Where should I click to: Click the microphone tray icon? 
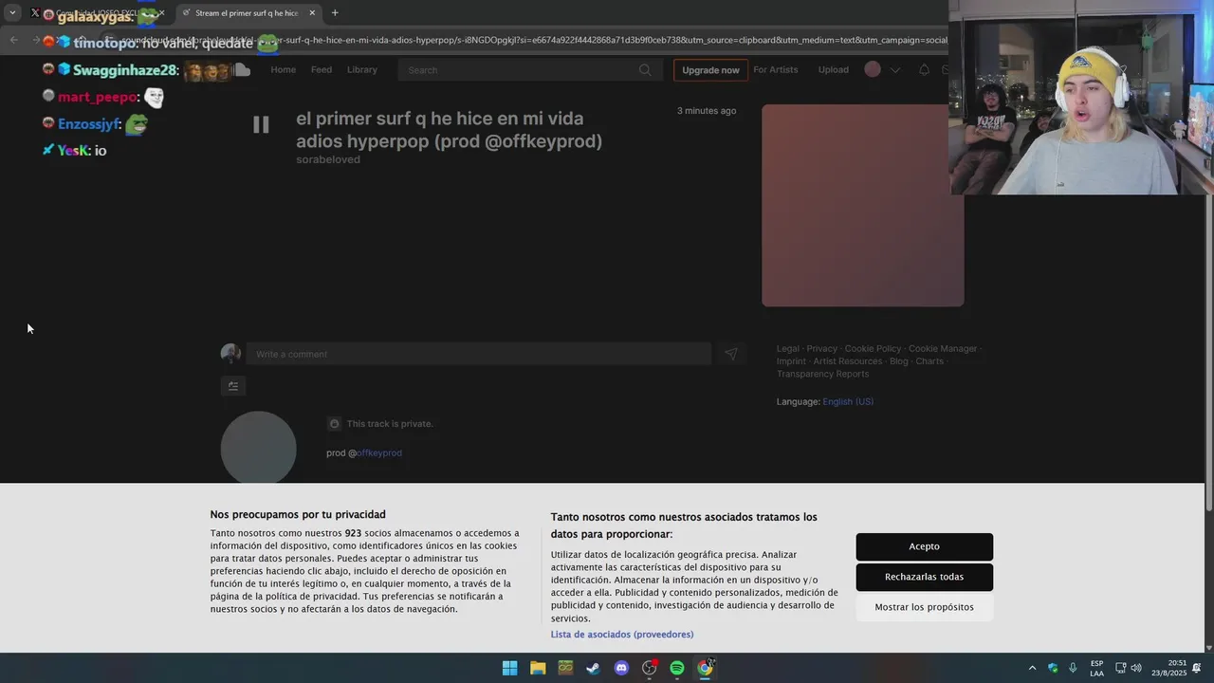pyautogui.click(x=1073, y=668)
